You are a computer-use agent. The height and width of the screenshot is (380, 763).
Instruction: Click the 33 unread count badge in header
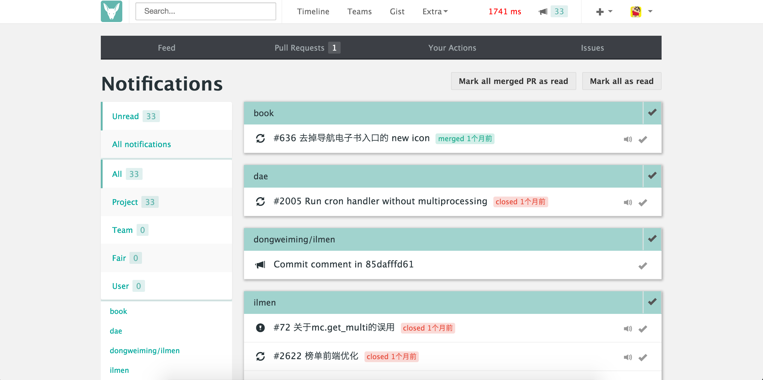pyautogui.click(x=559, y=12)
